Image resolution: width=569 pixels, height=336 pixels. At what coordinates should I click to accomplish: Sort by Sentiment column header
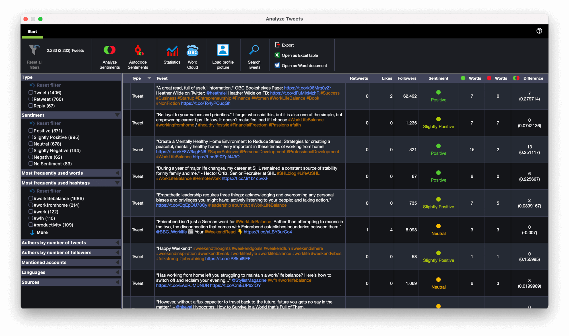coord(438,78)
